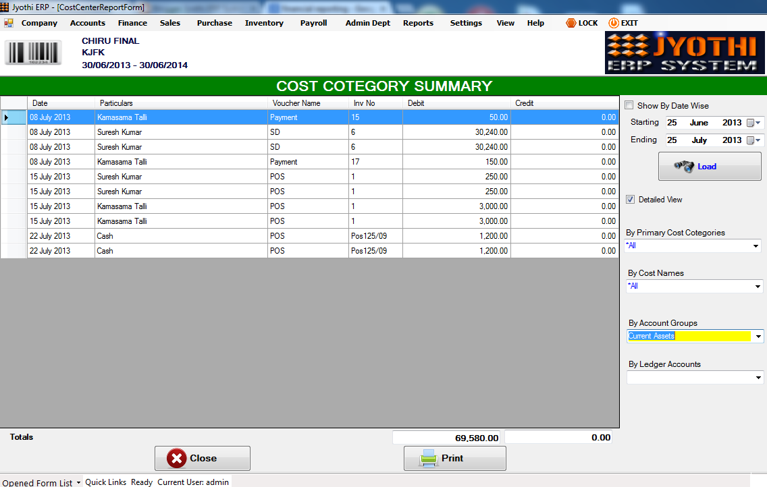Uncheck the Detailed View checkbox

click(630, 199)
